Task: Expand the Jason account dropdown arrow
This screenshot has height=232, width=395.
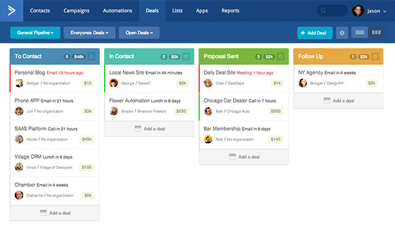Action: tap(384, 11)
